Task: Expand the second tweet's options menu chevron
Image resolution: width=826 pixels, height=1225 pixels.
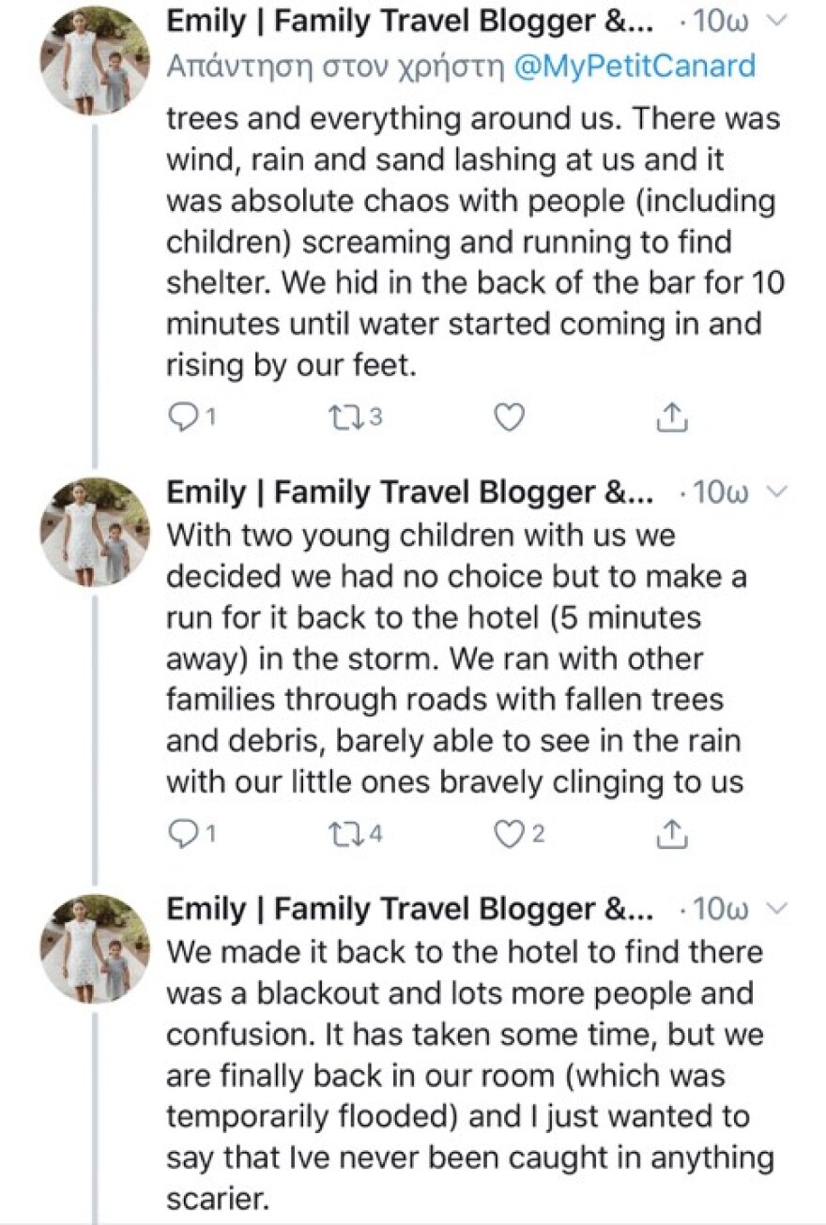Action: point(775,492)
